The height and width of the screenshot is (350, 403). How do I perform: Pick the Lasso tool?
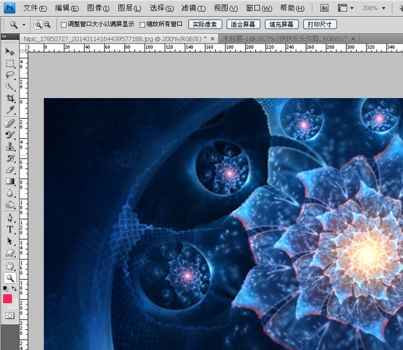coord(10,75)
